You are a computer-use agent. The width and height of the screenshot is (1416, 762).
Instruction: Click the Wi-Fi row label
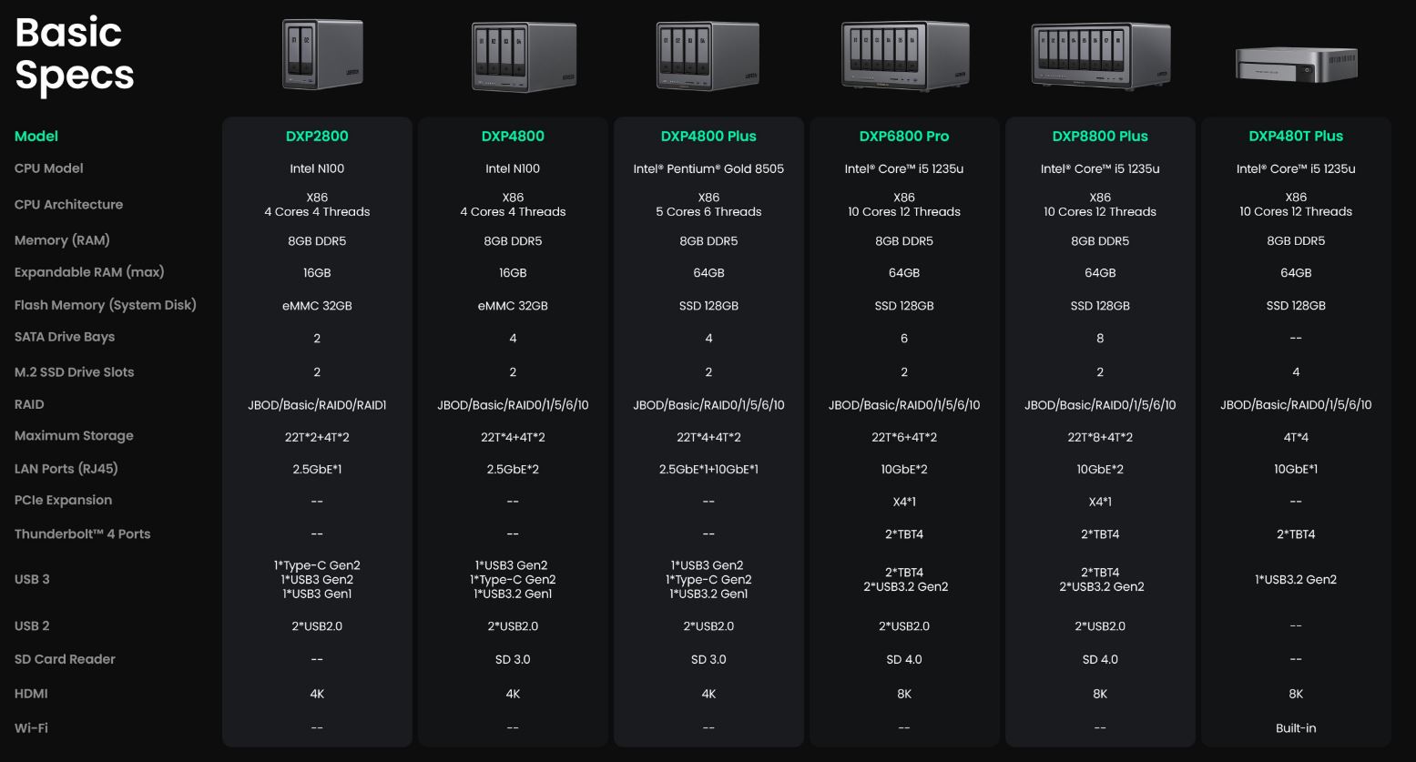point(31,728)
